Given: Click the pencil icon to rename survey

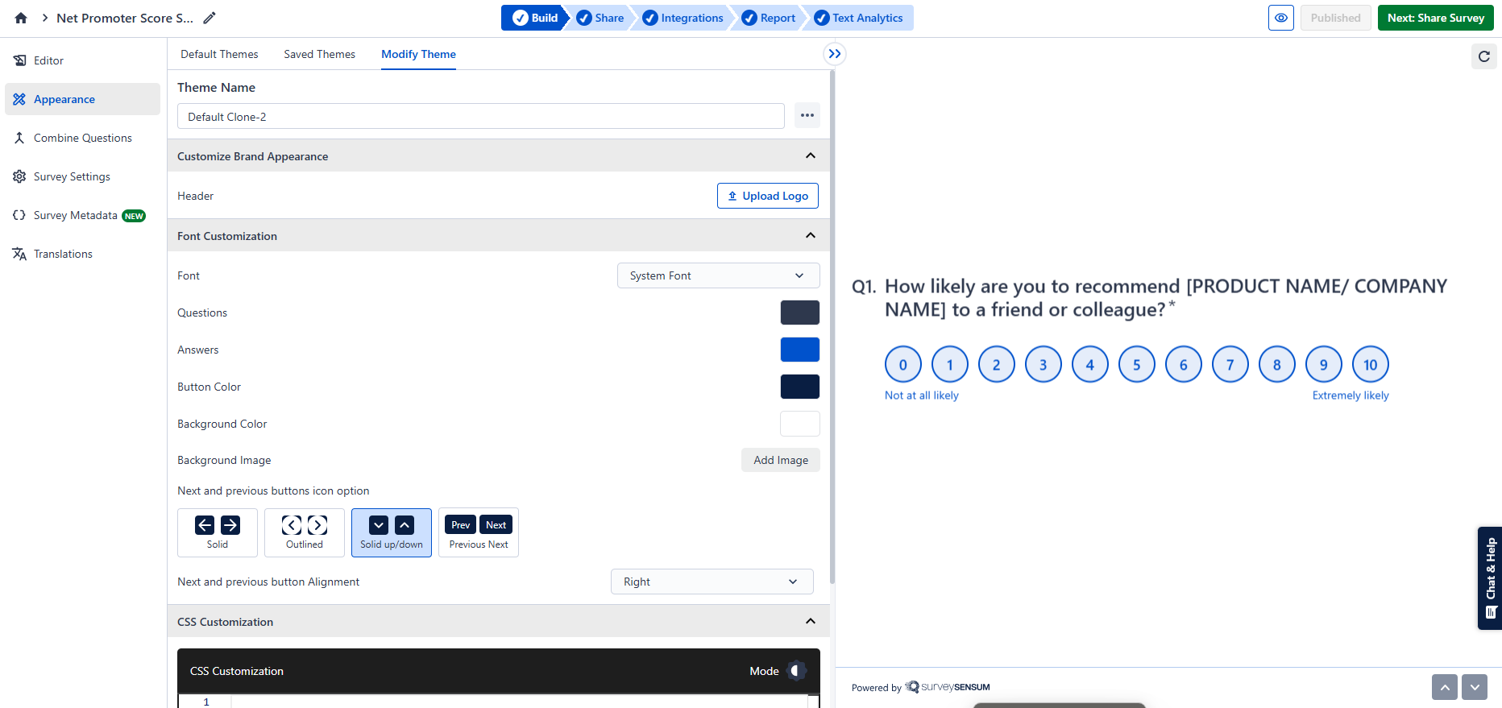Looking at the screenshot, I should pyautogui.click(x=209, y=18).
